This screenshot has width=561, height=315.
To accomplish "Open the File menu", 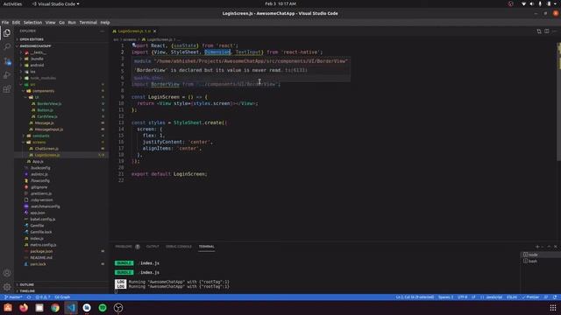I will click(x=5, y=22).
